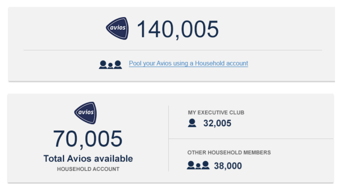Screen dimensions: 345x194
Task: Click the group icon under Other Household Members
Action: (x=198, y=165)
